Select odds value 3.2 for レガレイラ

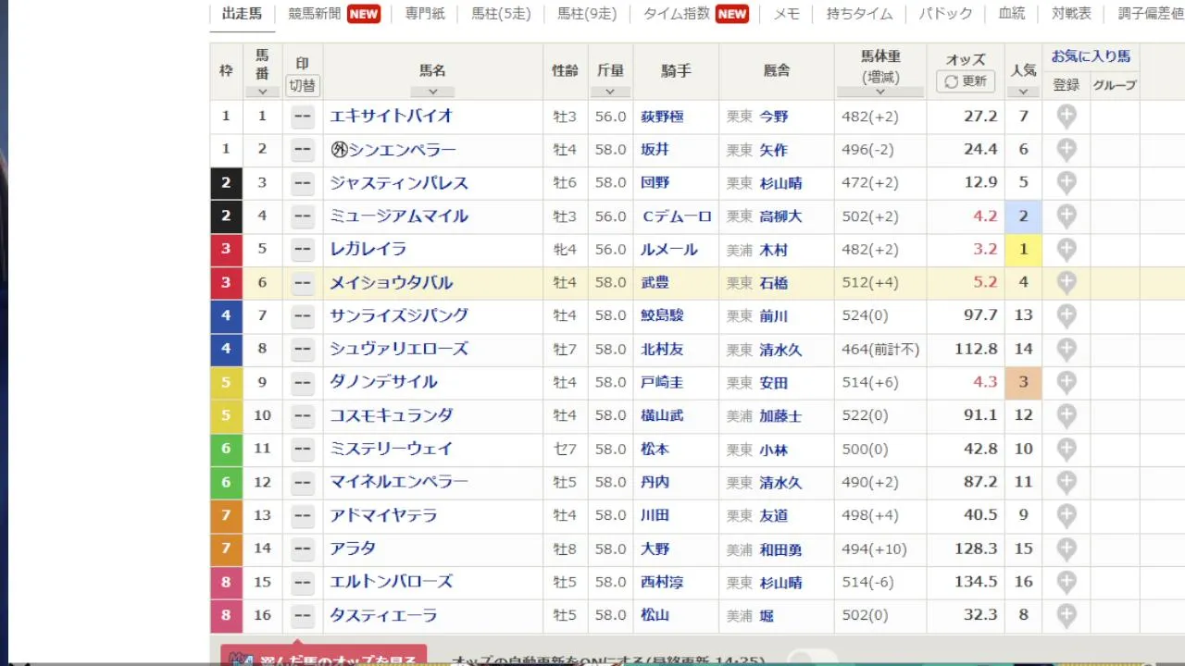click(985, 250)
